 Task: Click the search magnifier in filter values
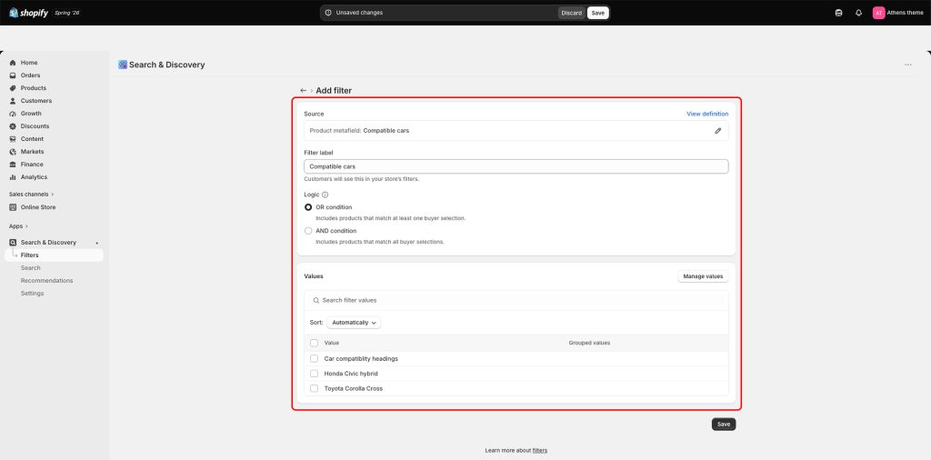(315, 300)
